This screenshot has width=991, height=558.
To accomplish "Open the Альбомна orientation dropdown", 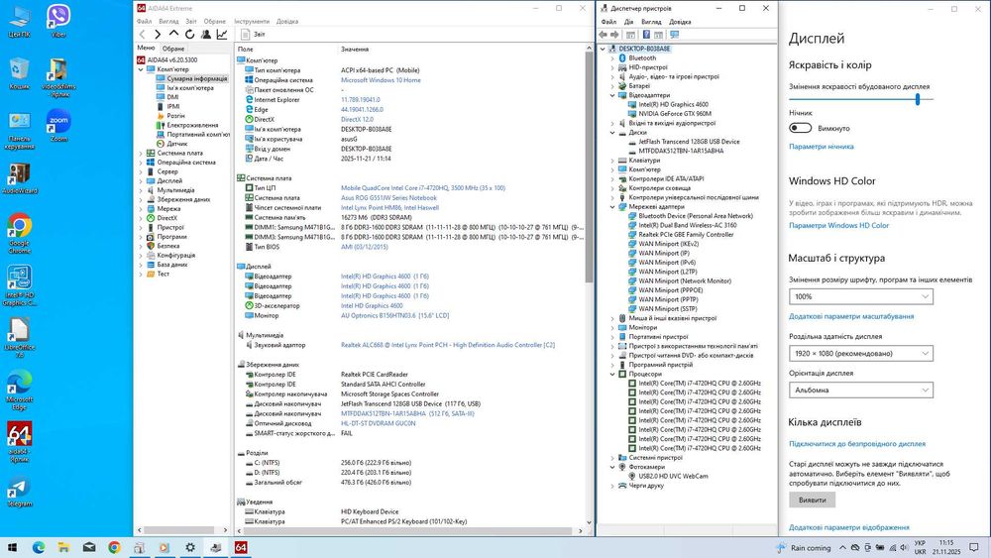I will pos(861,390).
